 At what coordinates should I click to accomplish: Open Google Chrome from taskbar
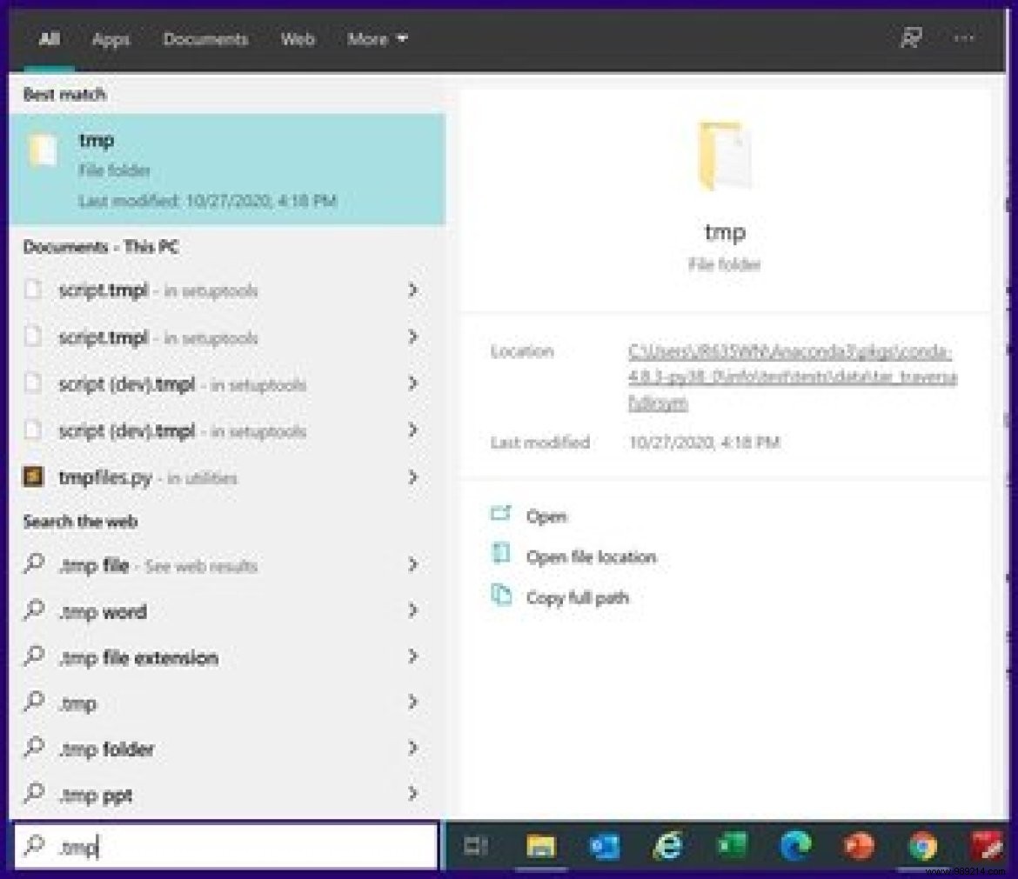(x=922, y=845)
